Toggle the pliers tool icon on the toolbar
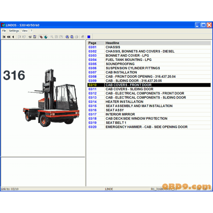This screenshot has width=213, height=213. (x=41, y=37)
